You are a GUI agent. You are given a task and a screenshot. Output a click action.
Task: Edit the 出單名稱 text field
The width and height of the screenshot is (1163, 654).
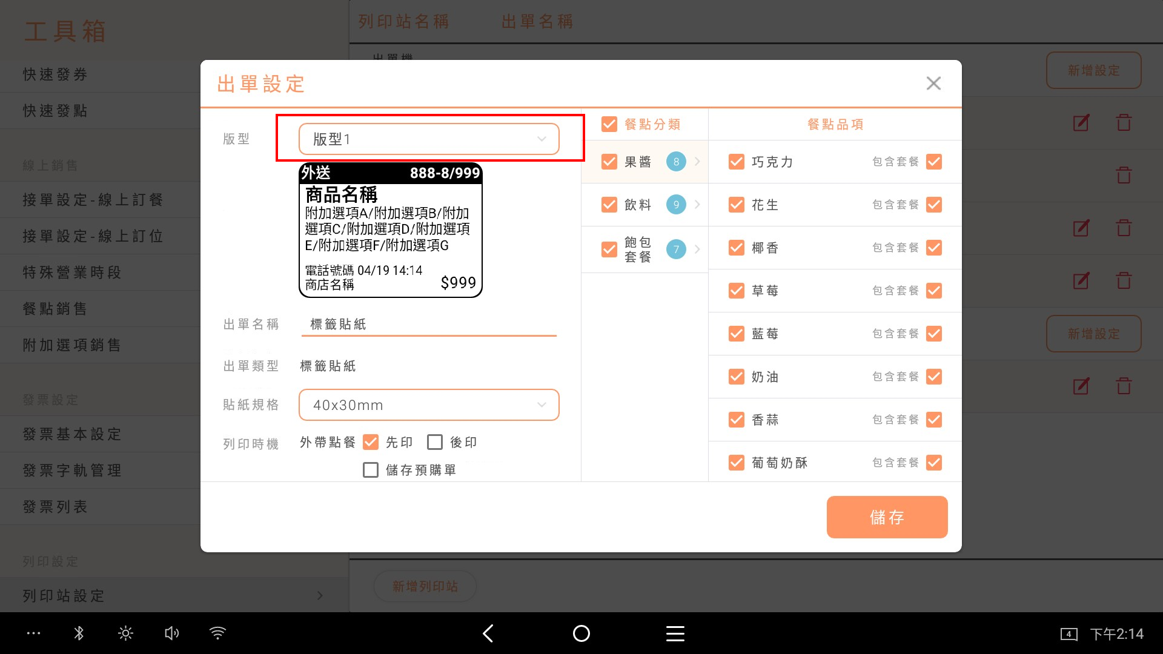click(428, 325)
